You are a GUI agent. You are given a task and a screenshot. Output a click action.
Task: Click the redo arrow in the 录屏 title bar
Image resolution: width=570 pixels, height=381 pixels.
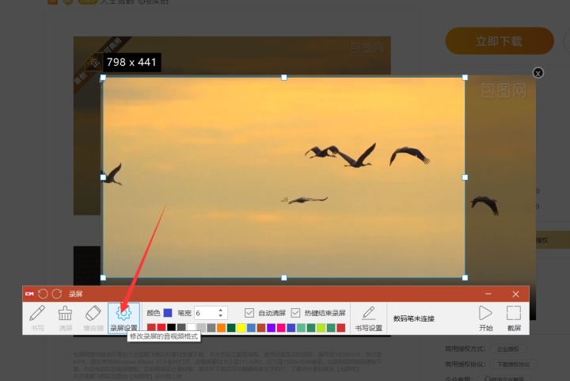pyautogui.click(x=57, y=294)
